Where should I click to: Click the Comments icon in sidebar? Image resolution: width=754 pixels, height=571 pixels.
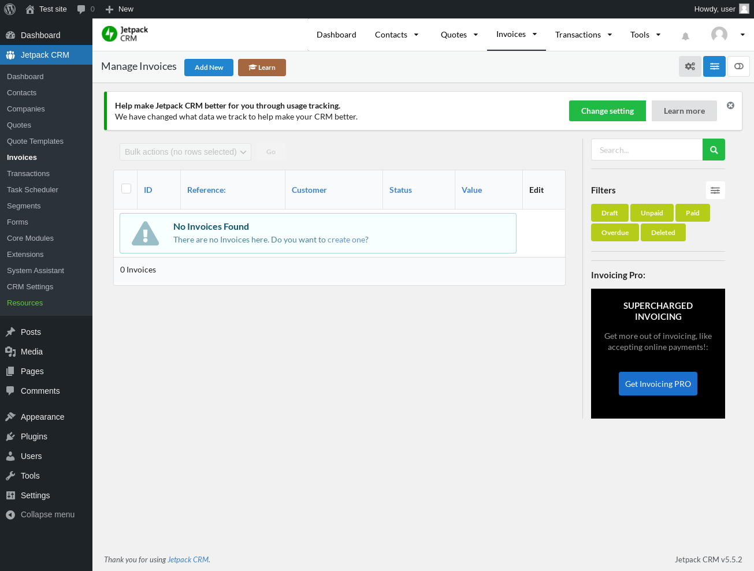[x=10, y=391]
